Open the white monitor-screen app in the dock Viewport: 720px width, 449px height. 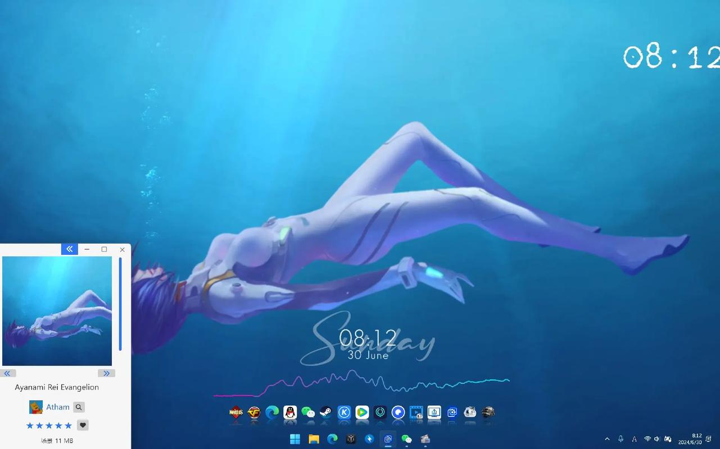[x=434, y=413]
